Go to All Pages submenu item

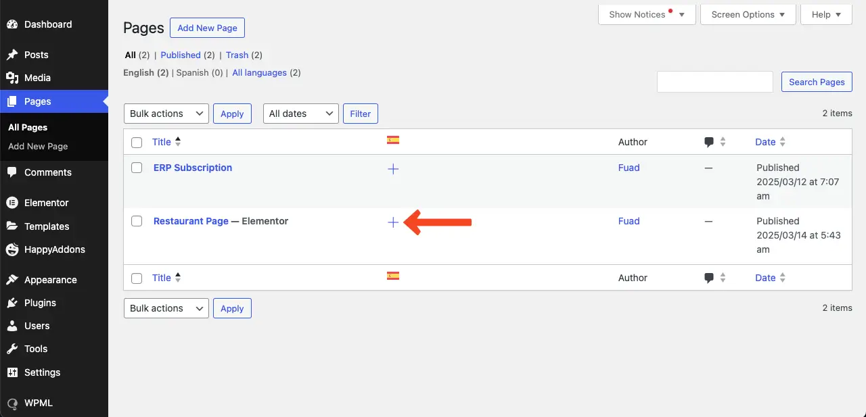pyautogui.click(x=28, y=127)
